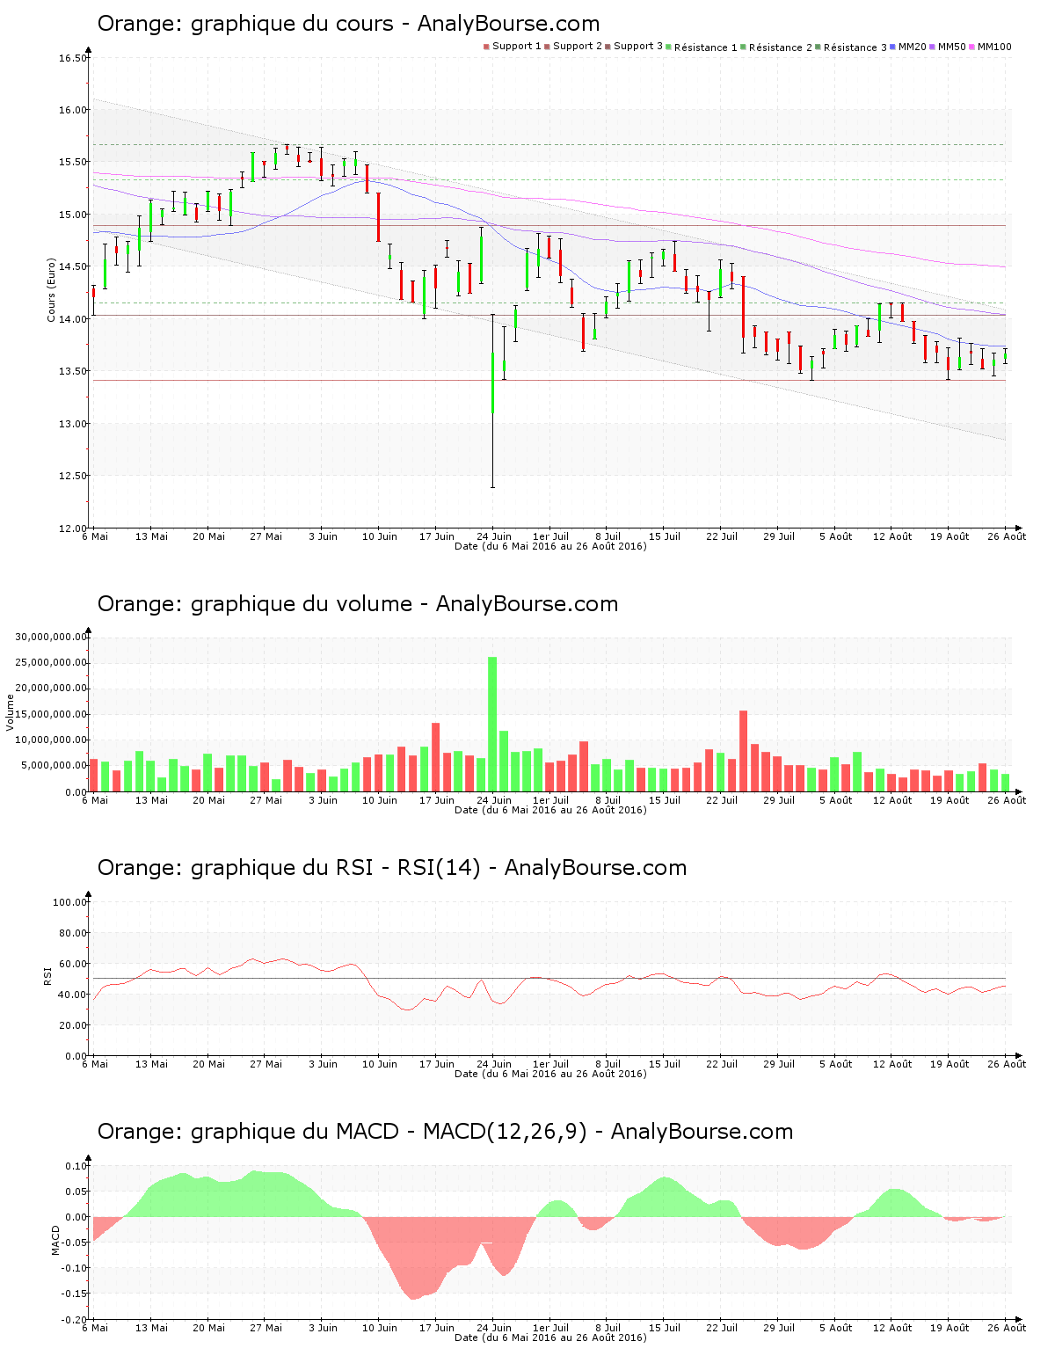Select the Résistance 2 legend entry

click(x=776, y=47)
